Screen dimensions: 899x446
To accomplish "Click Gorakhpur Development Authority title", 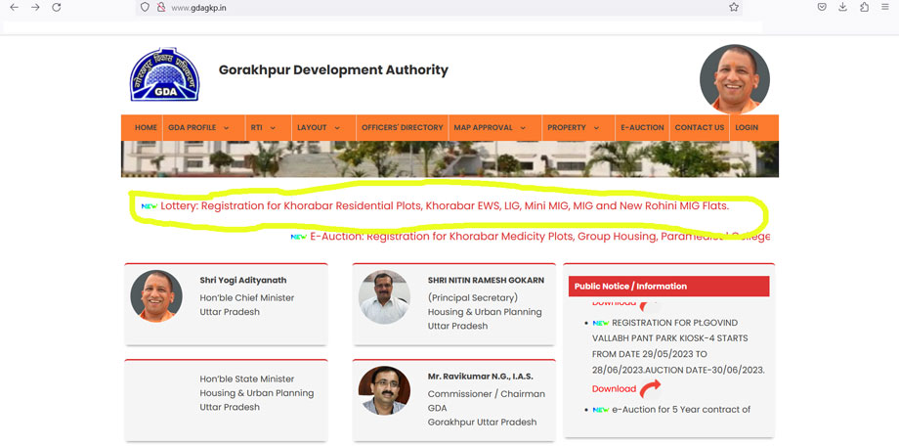I will click(x=333, y=70).
